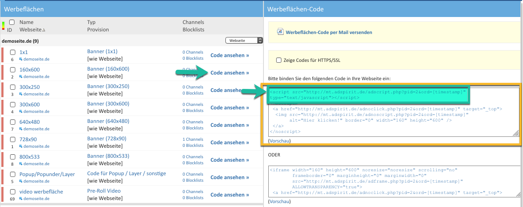Click the script code textarea

click(394, 112)
